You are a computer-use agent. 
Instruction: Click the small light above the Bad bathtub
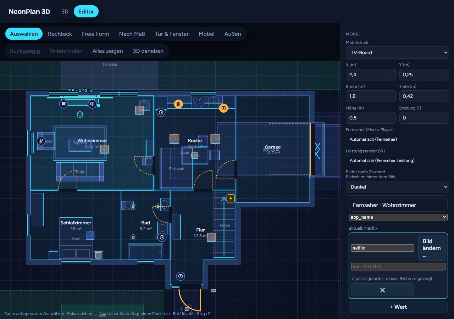(x=134, y=237)
